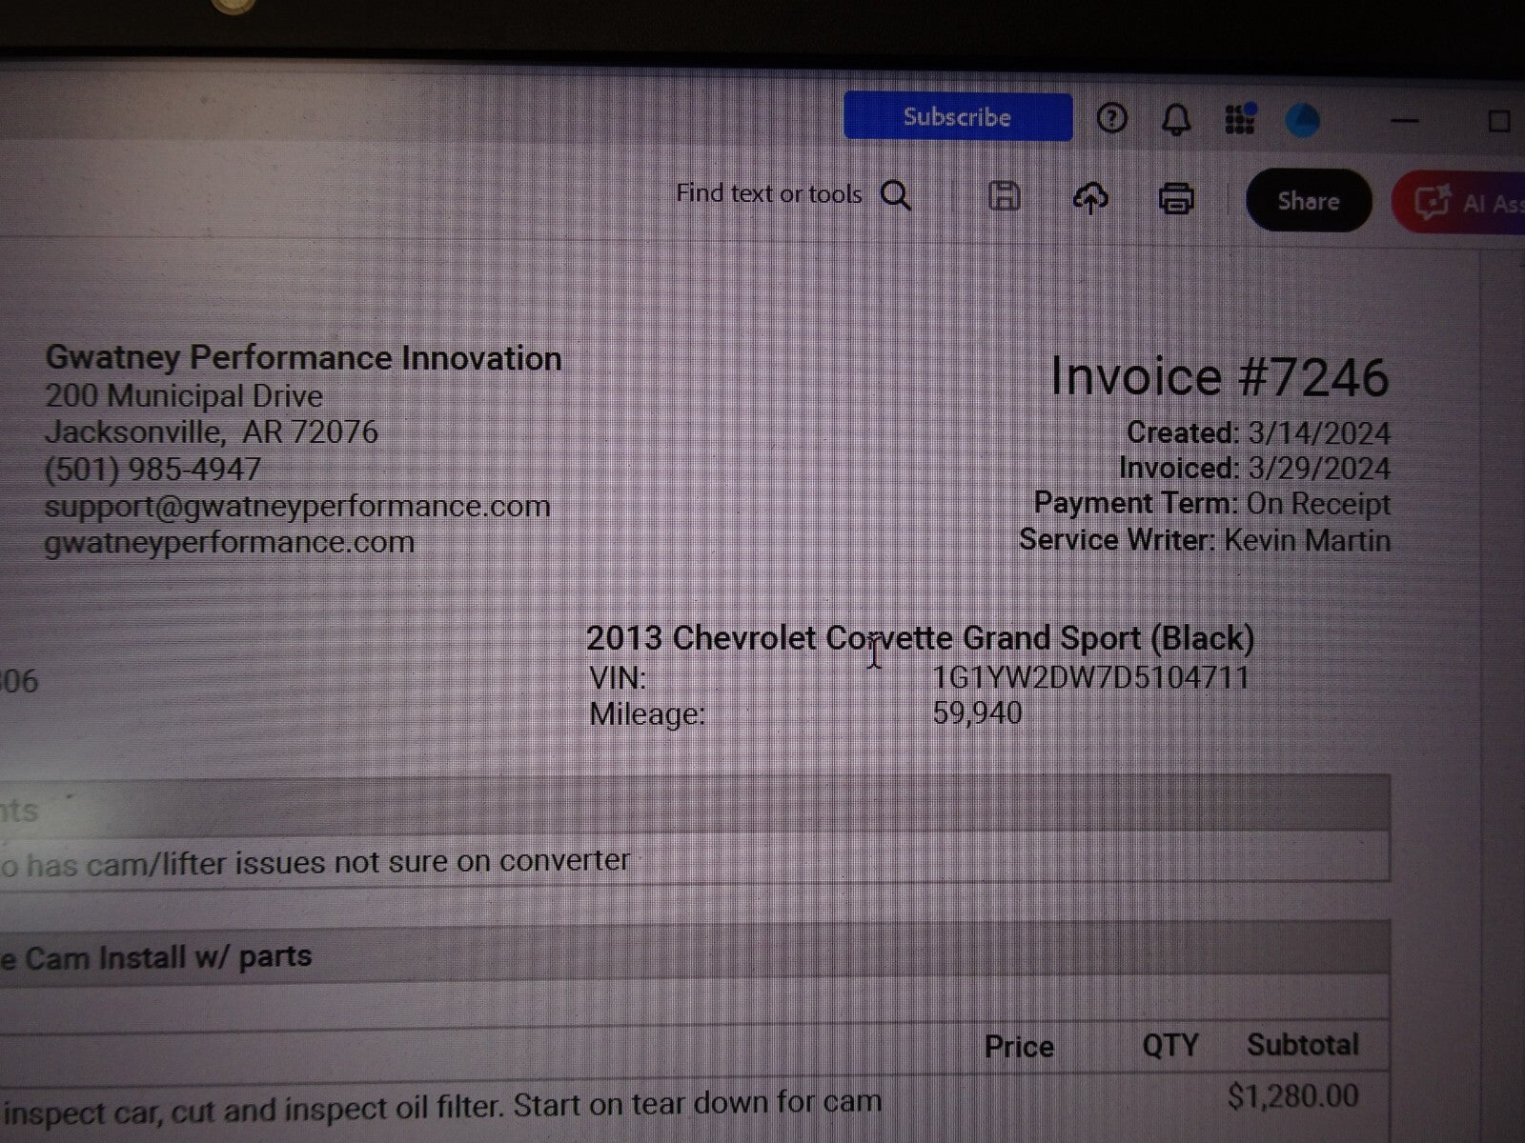Click the $1,280.00 subtotal amount
Screen dimensions: 1525x1143
click(1292, 1096)
